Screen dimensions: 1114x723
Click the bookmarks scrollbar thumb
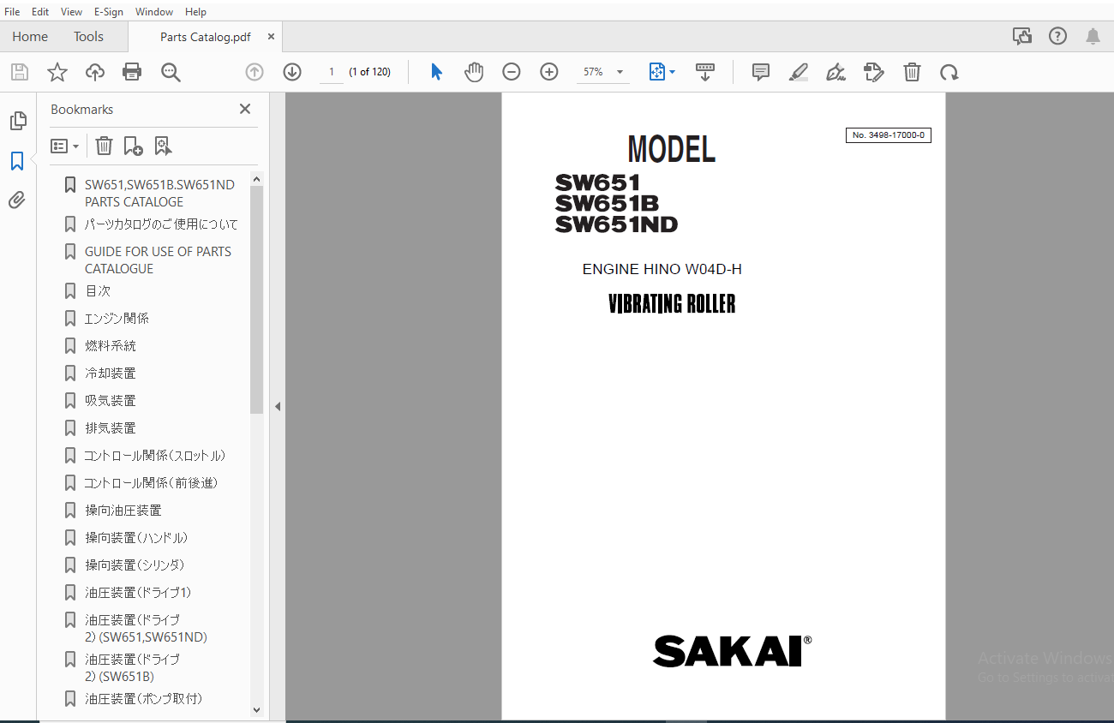(256, 300)
